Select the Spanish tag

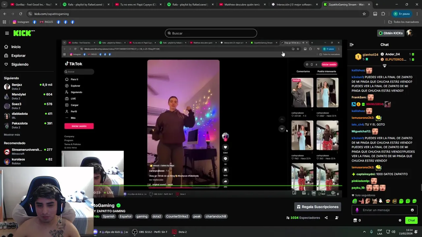(108, 216)
